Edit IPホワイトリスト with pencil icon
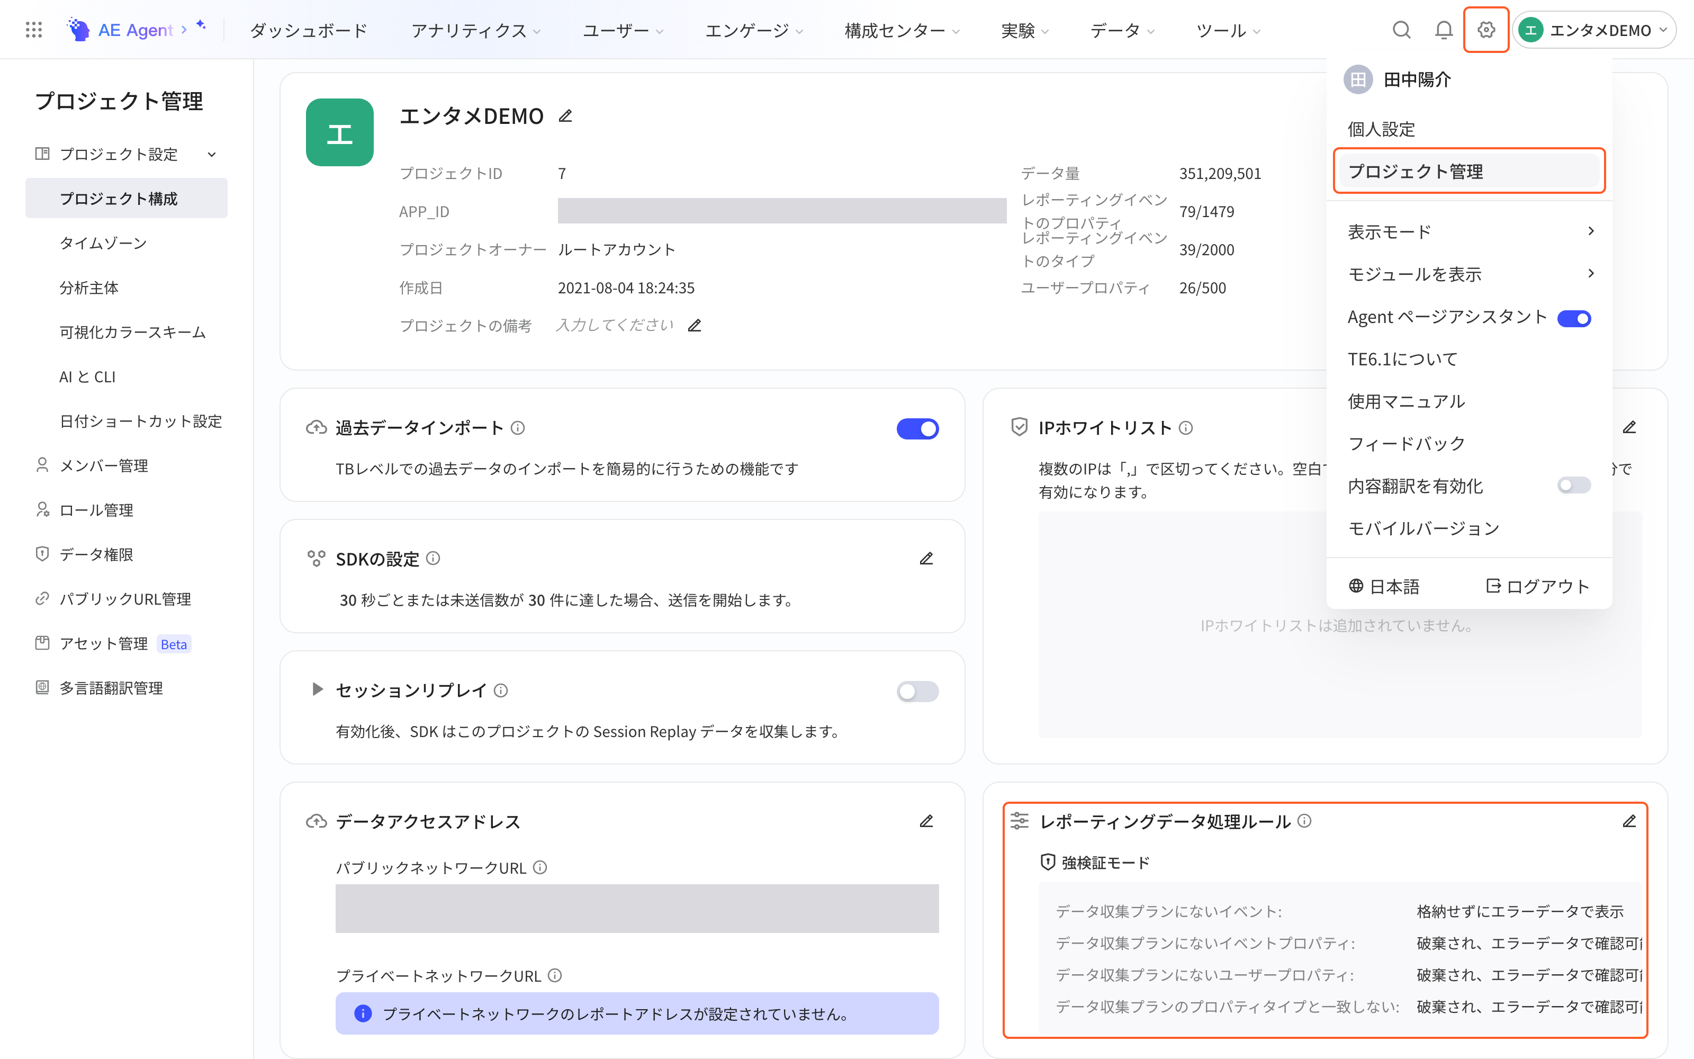This screenshot has height=1059, width=1694. pos(1629,427)
